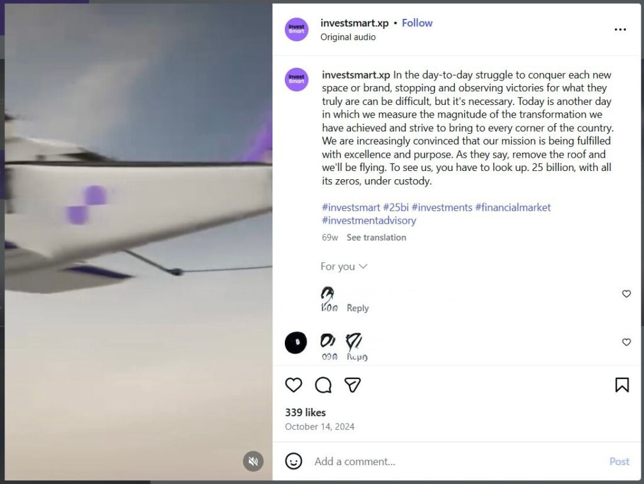Viewport: 644px width, 484px height.
Task: Open the #financialmarket hashtag
Action: click(x=513, y=207)
